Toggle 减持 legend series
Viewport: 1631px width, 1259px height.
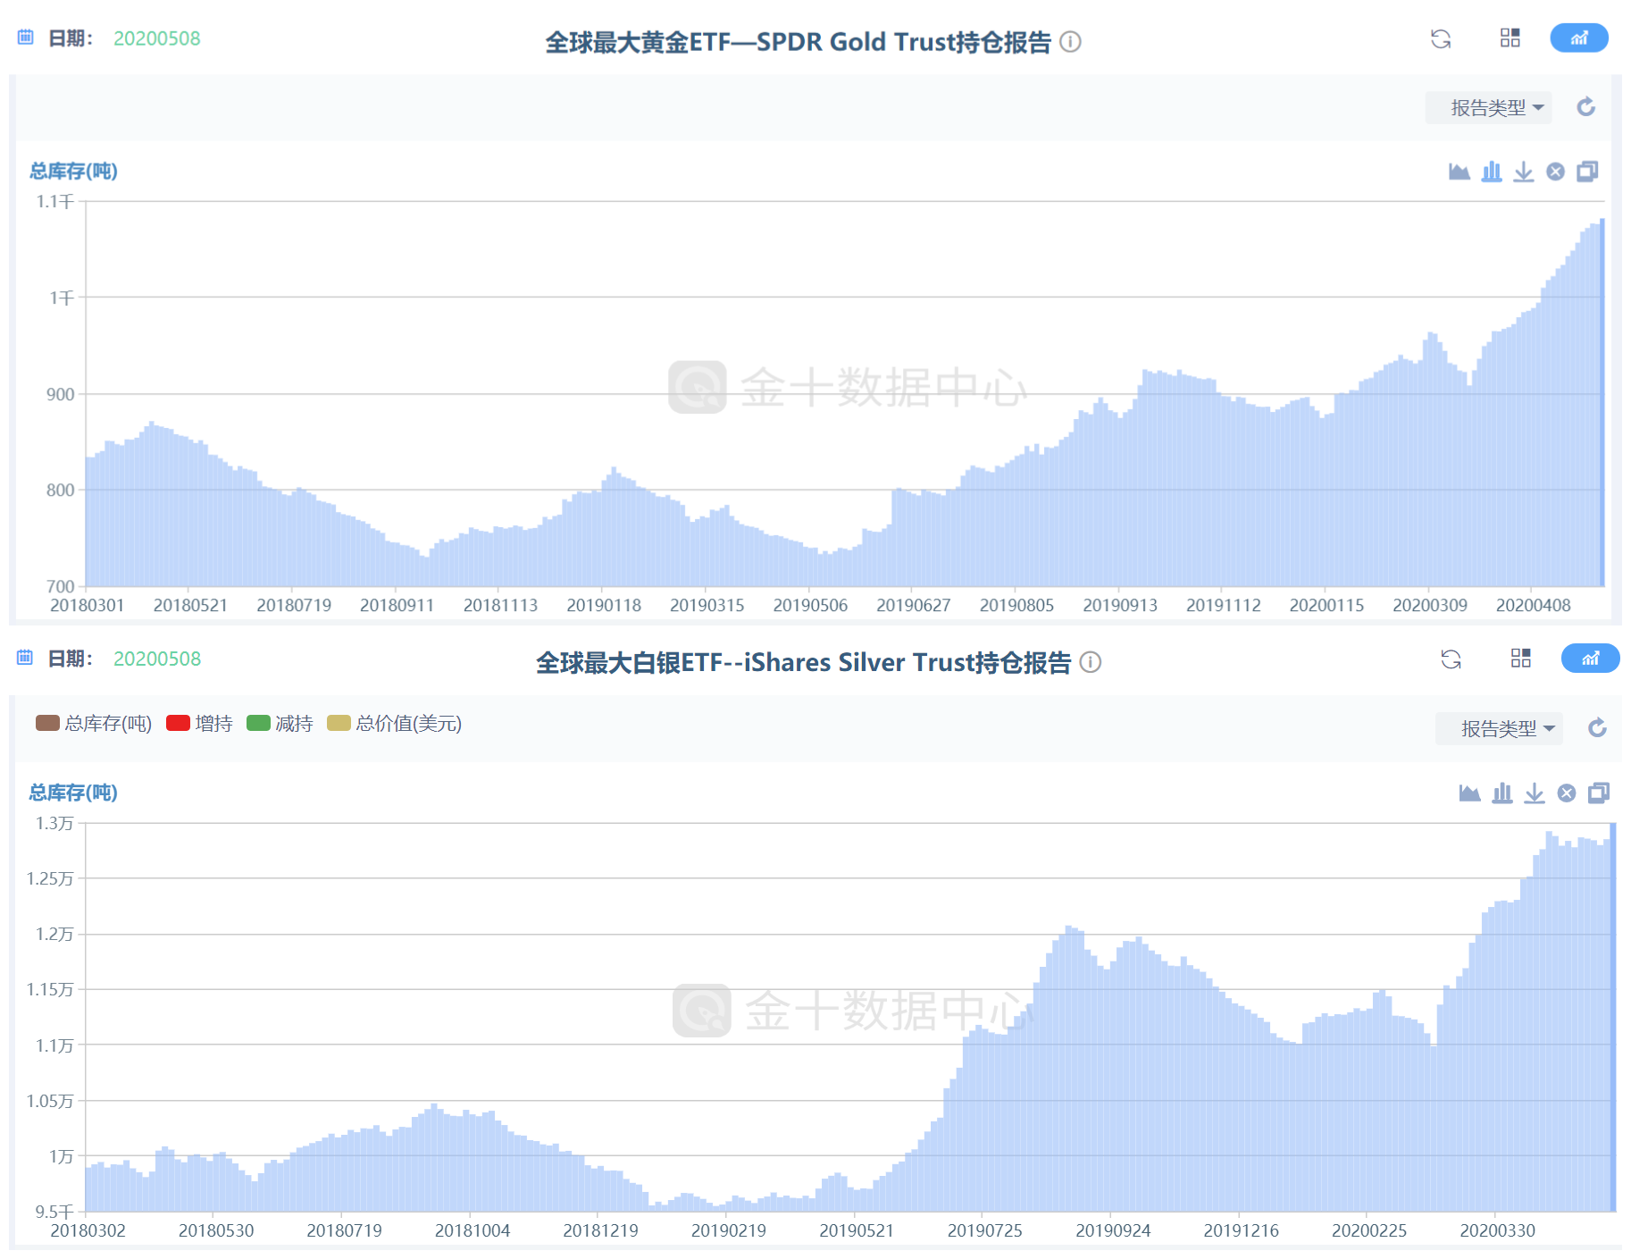pyautogui.click(x=280, y=723)
